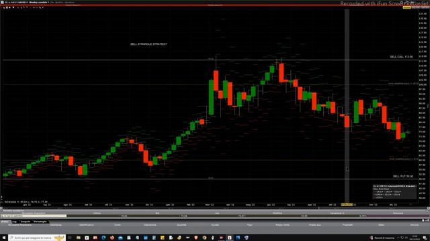Click the Trasmetti column header
Screen dimensions: 430x241
pos(348,225)
